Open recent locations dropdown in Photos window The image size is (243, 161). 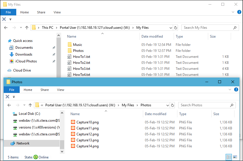click(x=24, y=105)
